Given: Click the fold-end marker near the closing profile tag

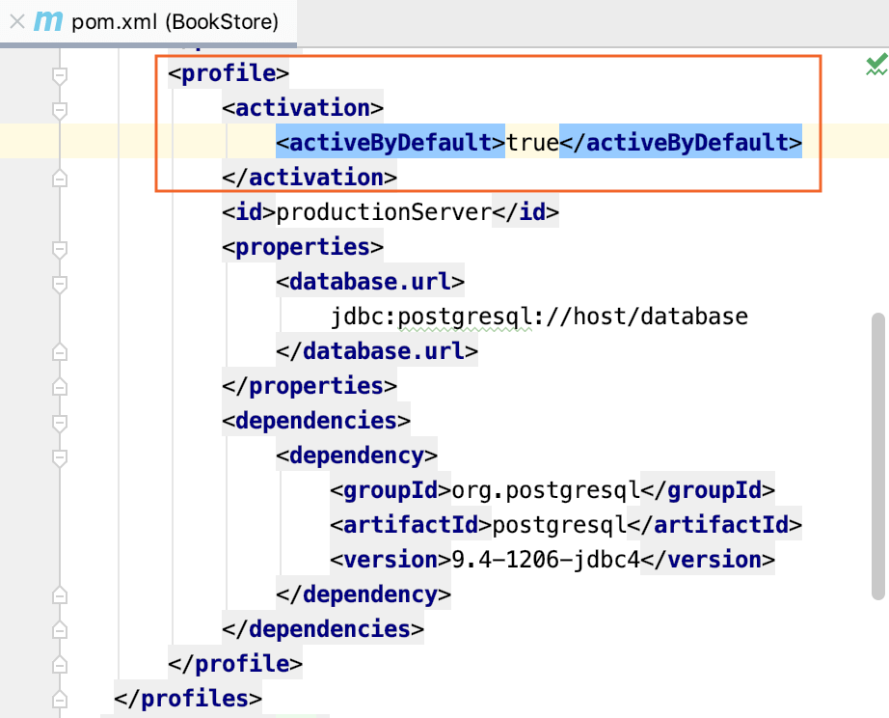Looking at the screenshot, I should pos(60,663).
